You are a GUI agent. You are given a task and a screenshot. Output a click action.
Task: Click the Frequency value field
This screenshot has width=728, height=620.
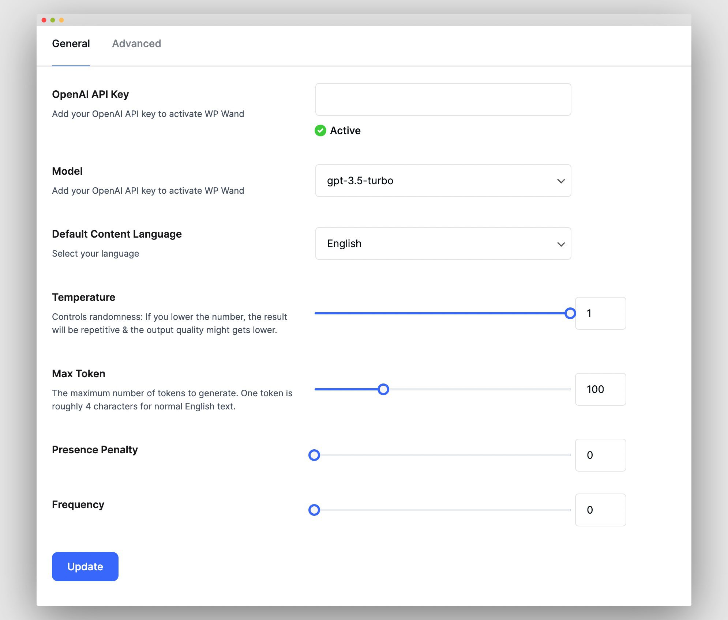(x=600, y=510)
